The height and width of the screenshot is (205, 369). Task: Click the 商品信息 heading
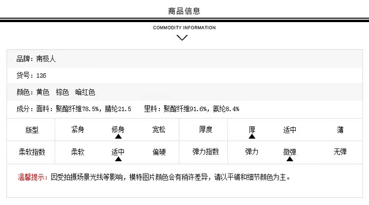(184, 11)
